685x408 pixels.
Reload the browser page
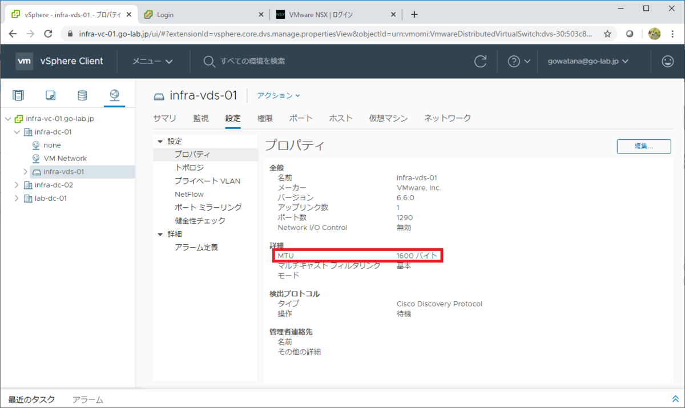click(50, 34)
